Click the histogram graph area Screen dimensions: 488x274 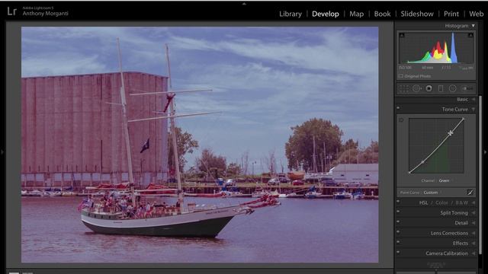pos(436,48)
